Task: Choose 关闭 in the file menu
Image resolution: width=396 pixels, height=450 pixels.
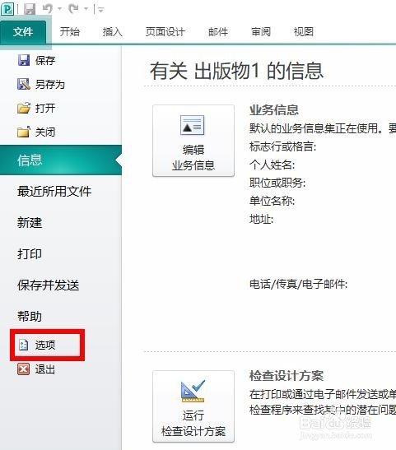Action: [45, 132]
